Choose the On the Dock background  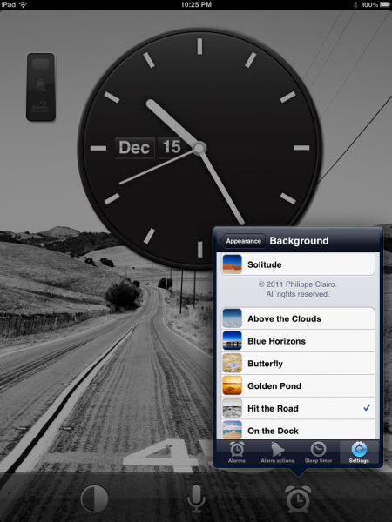pyautogui.click(x=298, y=430)
